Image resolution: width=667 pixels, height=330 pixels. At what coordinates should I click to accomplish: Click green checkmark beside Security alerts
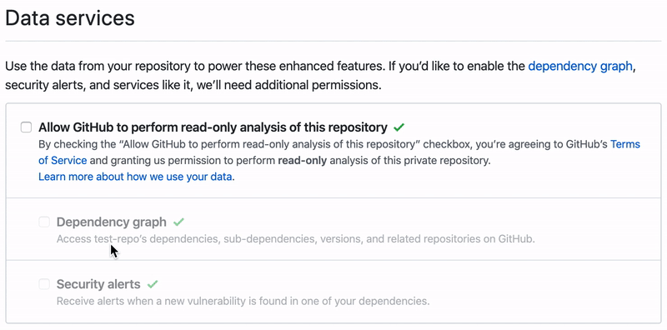153,283
